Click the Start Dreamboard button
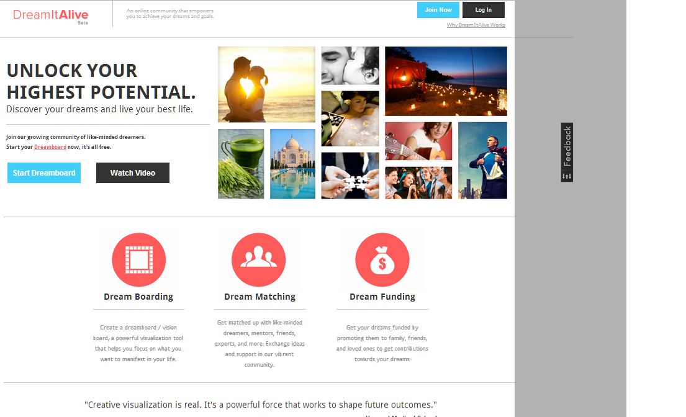Screen dimensions: 686x417 point(44,173)
